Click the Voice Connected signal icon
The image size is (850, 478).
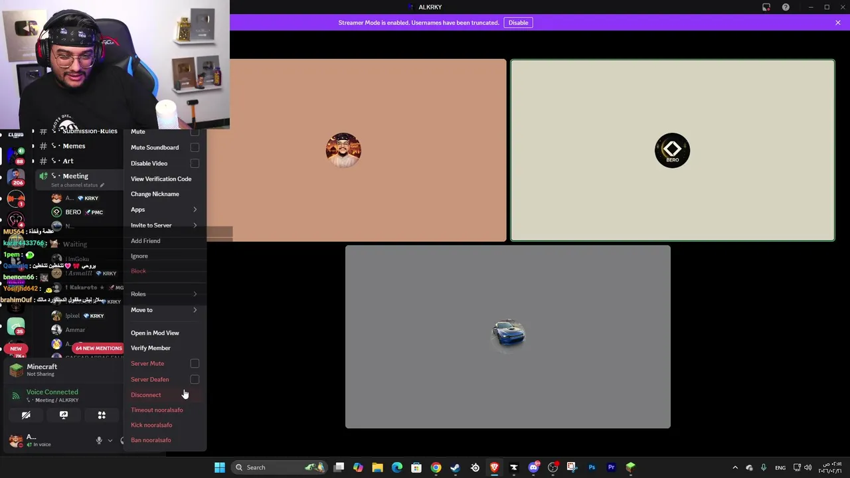(15, 396)
